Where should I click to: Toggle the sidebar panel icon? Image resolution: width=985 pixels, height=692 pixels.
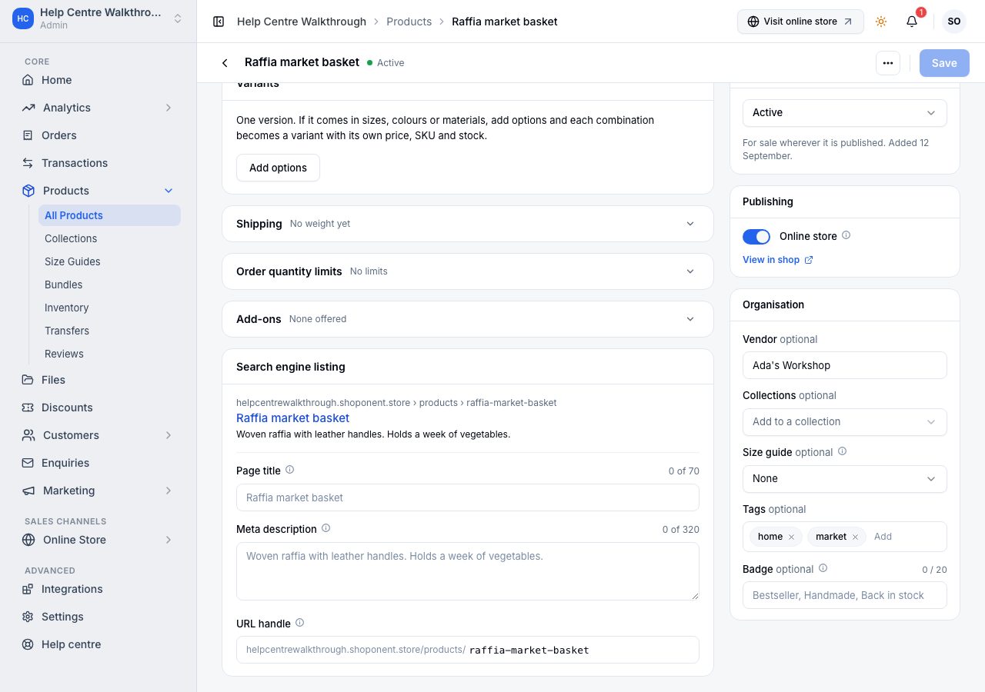click(x=219, y=22)
